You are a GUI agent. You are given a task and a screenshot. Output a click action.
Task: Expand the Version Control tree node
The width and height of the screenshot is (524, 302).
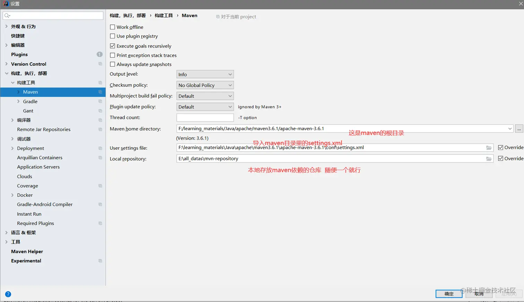6,64
